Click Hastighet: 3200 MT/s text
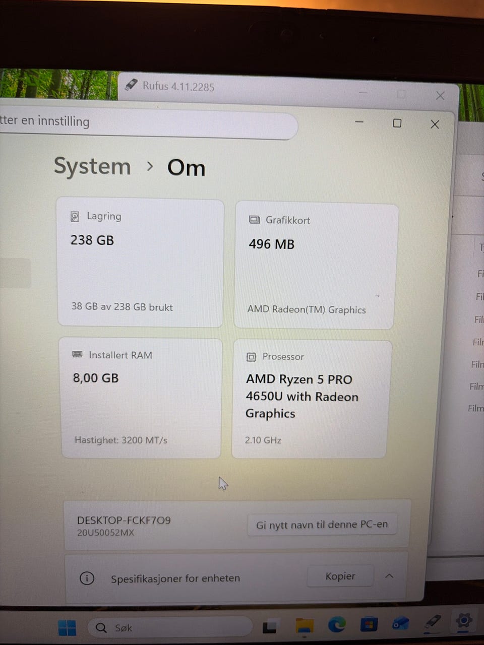484x645 pixels. coord(121,440)
